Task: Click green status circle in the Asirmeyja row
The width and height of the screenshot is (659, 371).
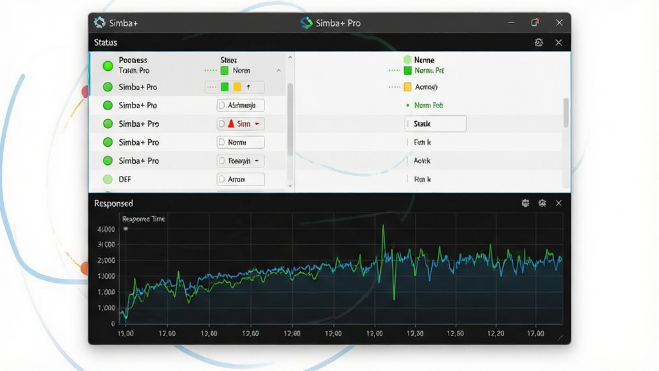Action: [107, 105]
